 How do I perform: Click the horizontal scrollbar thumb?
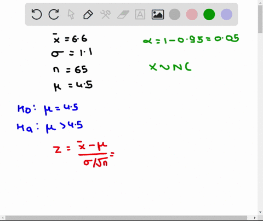126,218
